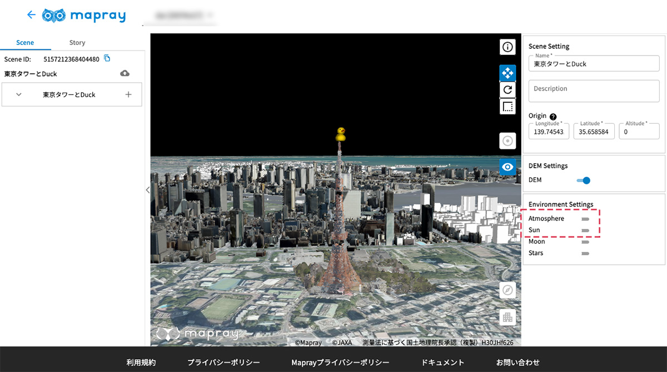Select the rotate tool in map toolbar
This screenshot has width=667, height=372.
507,89
